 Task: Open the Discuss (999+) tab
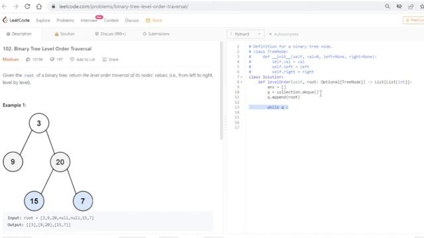pyautogui.click(x=111, y=34)
